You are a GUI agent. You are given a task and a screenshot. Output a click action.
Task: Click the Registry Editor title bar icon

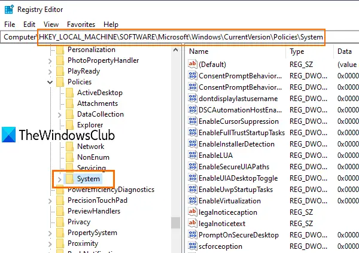click(x=9, y=10)
